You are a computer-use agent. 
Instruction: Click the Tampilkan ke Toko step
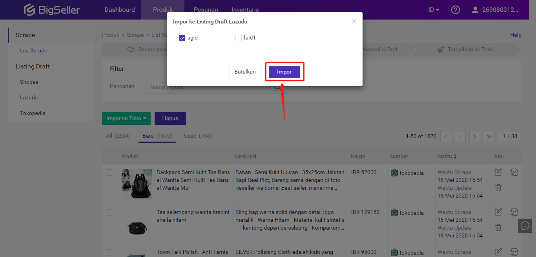click(x=465, y=50)
